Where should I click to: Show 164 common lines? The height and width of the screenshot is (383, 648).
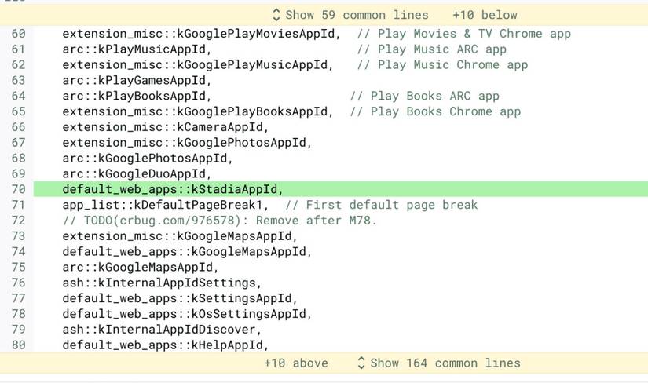[x=445, y=363]
